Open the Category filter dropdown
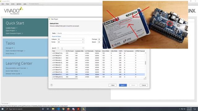Image resolution: width=198 pixels, height=111 pixels. (71, 39)
